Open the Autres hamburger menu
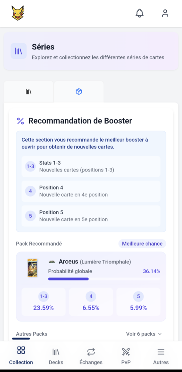Viewport: 182px width, 372px height. (161, 355)
